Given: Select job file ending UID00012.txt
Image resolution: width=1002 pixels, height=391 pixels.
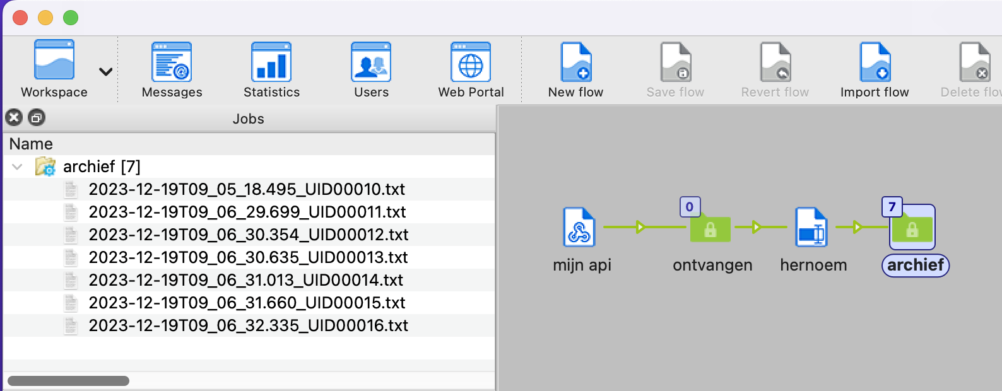Looking at the screenshot, I should click(249, 235).
